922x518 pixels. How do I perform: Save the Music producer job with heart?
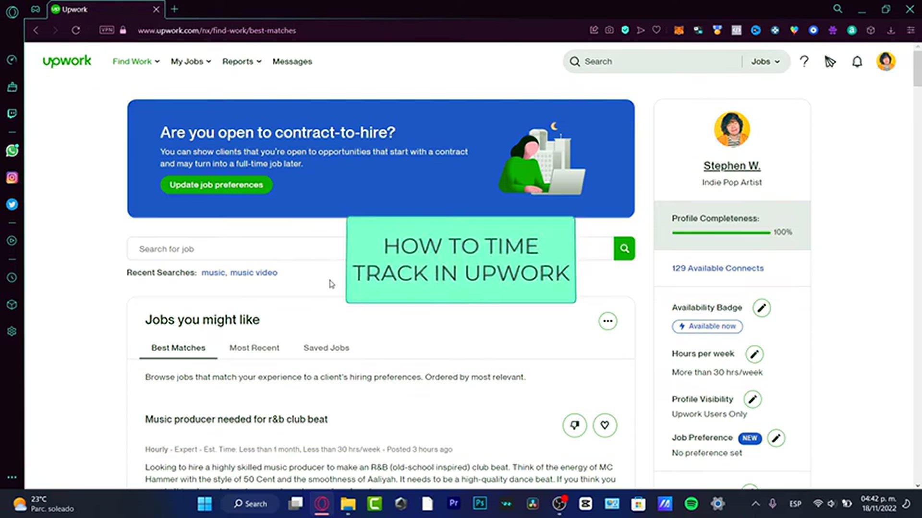pyautogui.click(x=605, y=425)
